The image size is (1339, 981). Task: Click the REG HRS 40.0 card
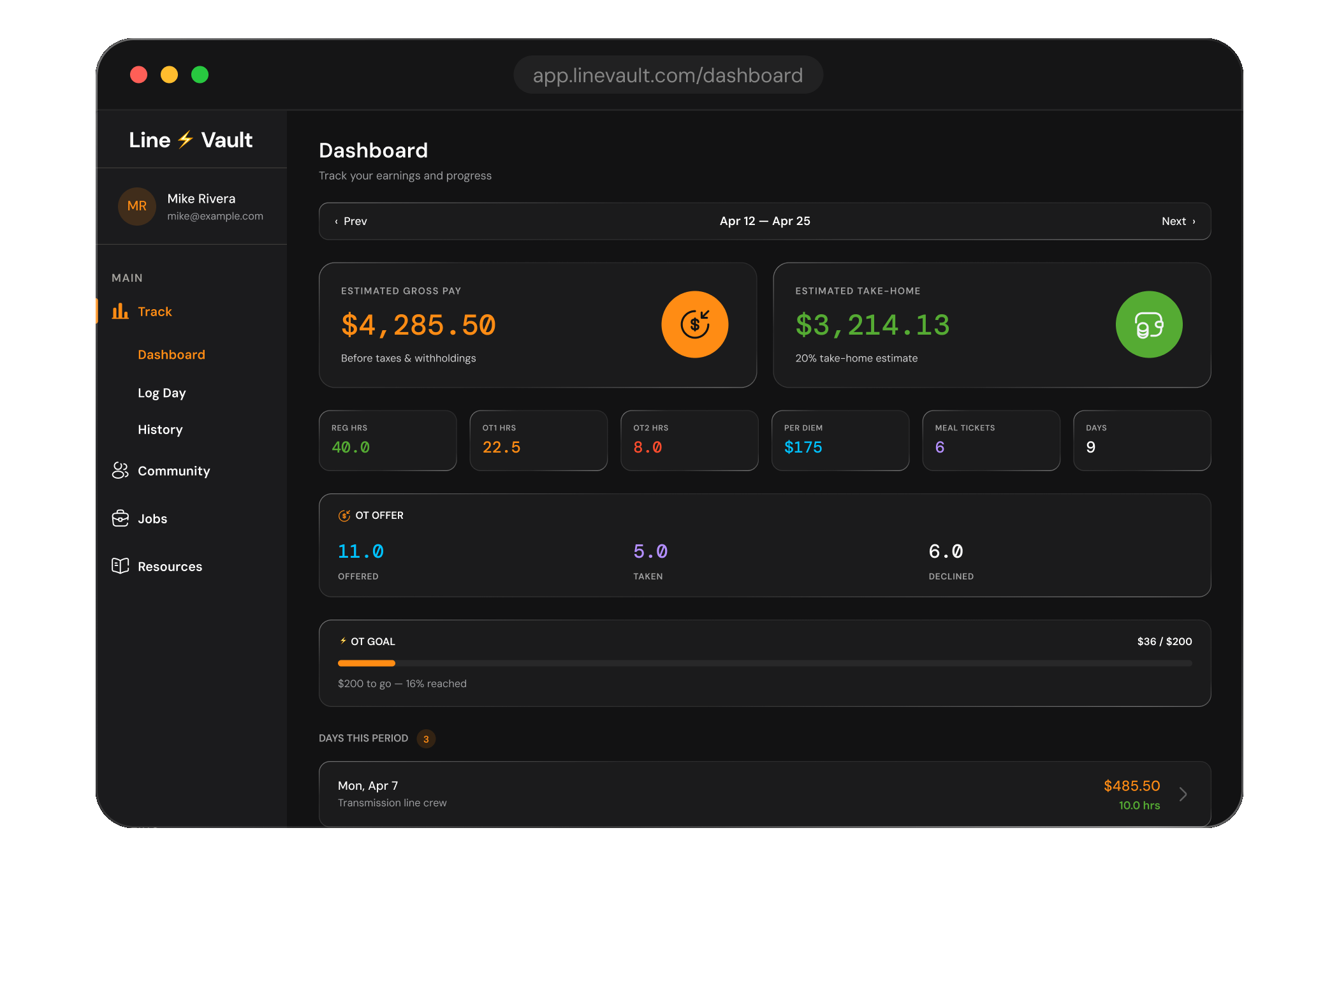pyautogui.click(x=388, y=440)
